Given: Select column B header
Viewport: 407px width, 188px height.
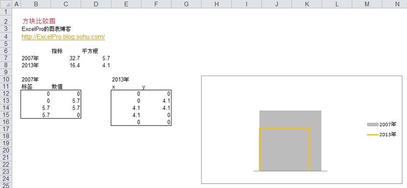Looking at the screenshot, I should point(35,4).
